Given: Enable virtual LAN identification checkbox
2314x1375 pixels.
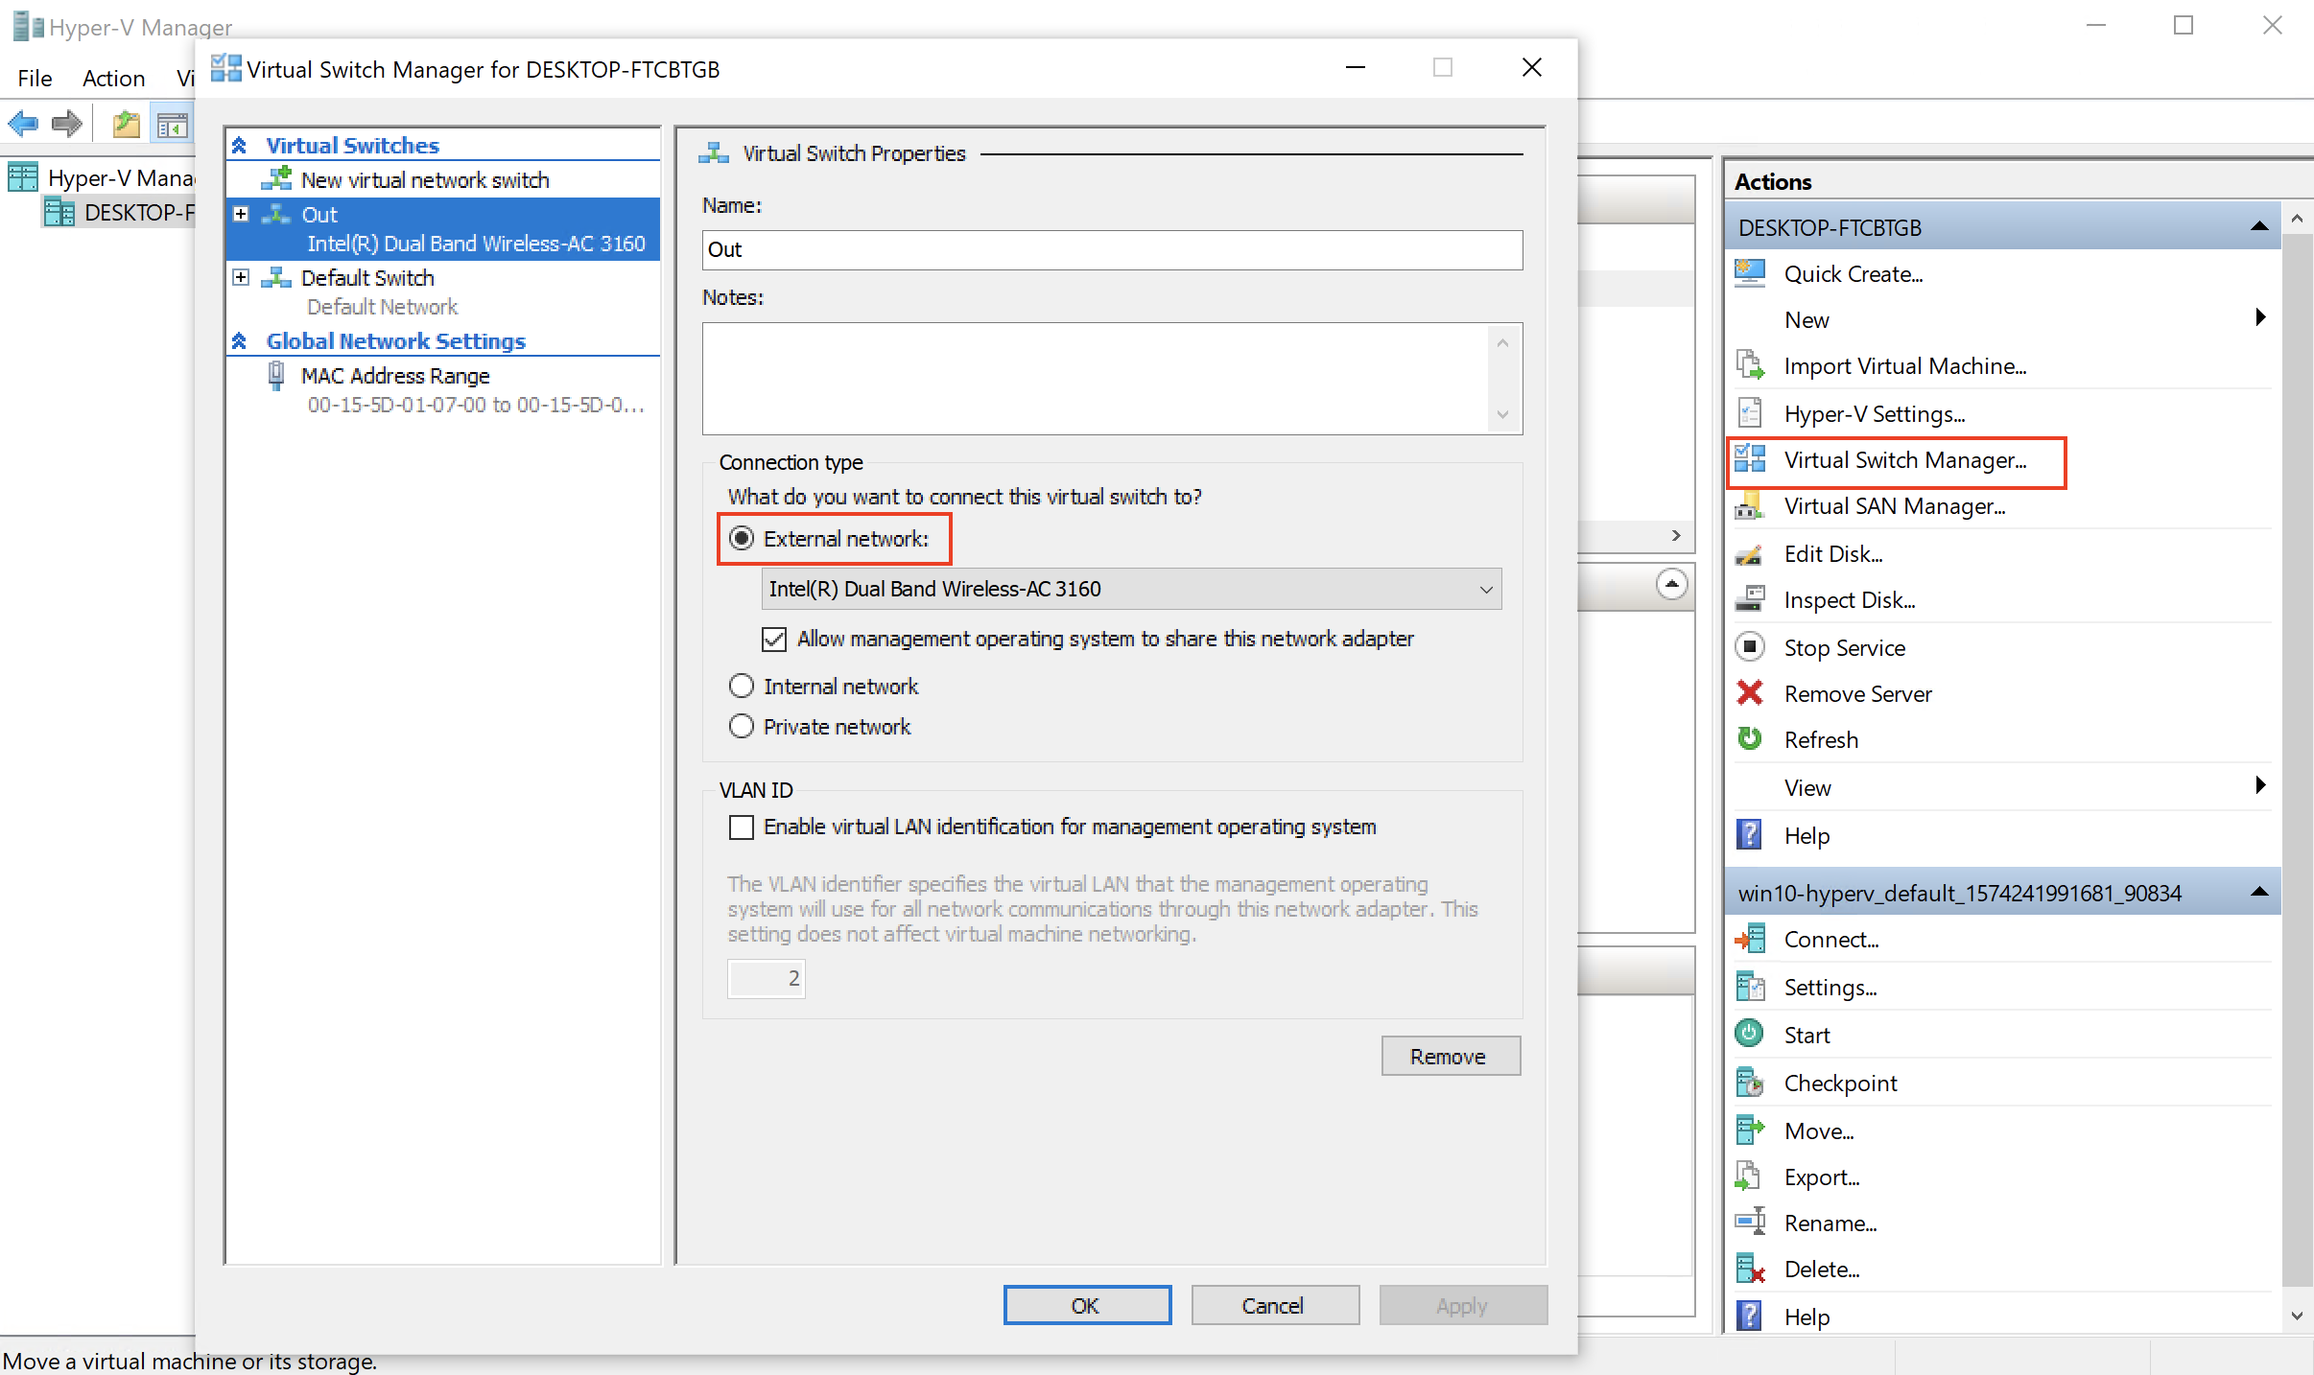Looking at the screenshot, I should click(x=742, y=827).
